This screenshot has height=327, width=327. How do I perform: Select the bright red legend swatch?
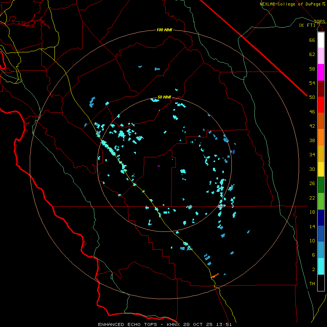point(321,105)
